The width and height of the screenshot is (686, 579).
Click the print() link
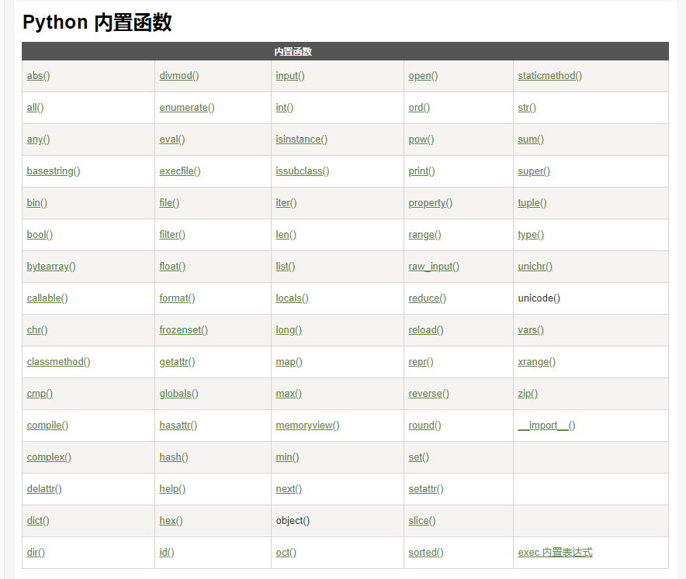tap(421, 171)
